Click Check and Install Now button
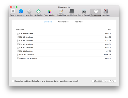128x98 pixels. [104, 81]
